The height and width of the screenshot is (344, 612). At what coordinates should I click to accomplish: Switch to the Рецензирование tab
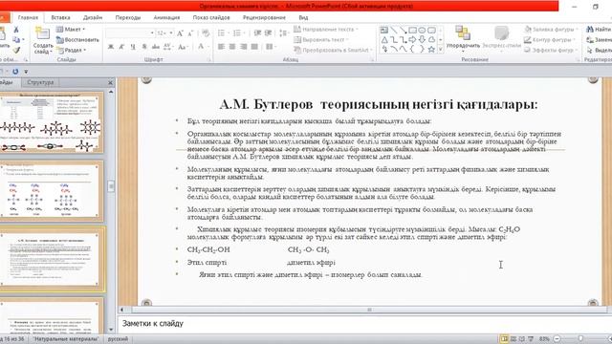(264, 17)
